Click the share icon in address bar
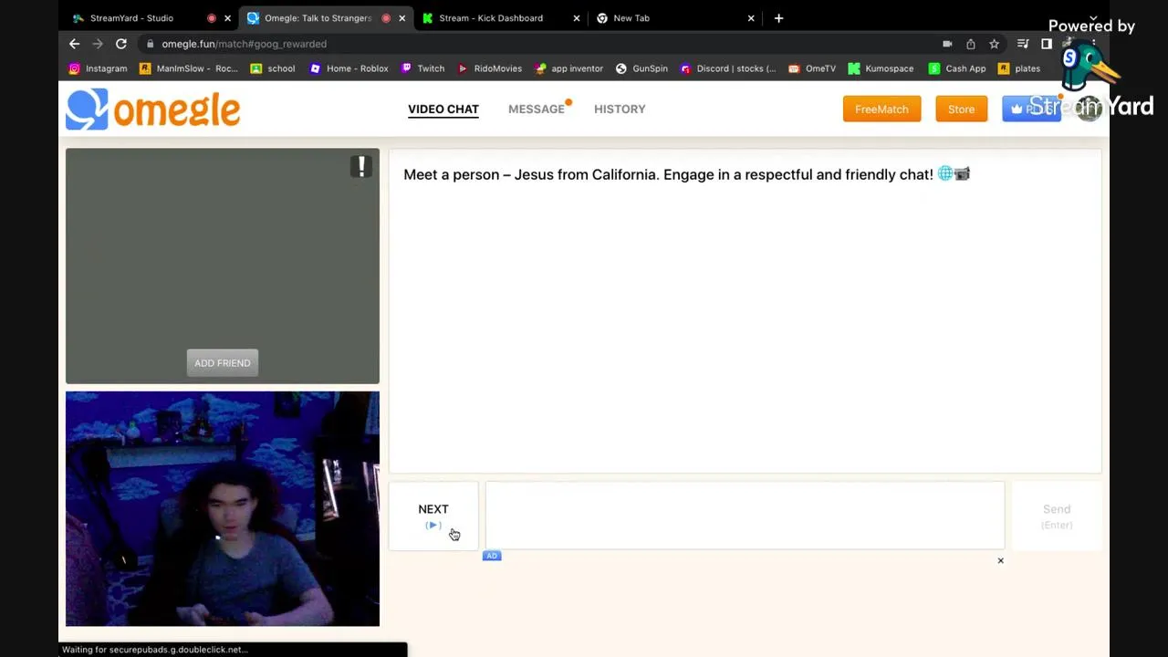Image resolution: width=1168 pixels, height=657 pixels. [x=971, y=44]
